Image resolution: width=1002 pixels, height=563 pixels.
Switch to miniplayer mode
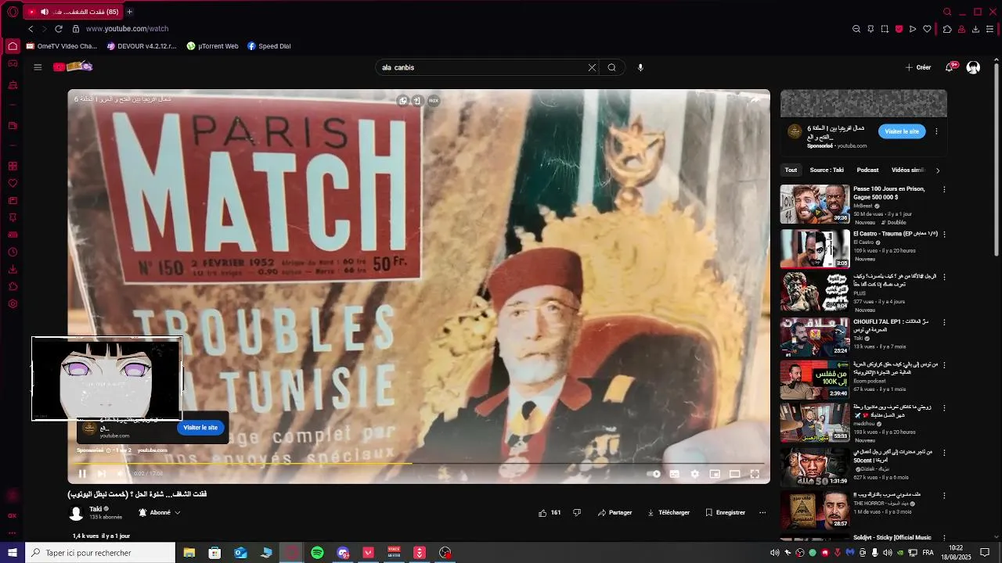(715, 474)
